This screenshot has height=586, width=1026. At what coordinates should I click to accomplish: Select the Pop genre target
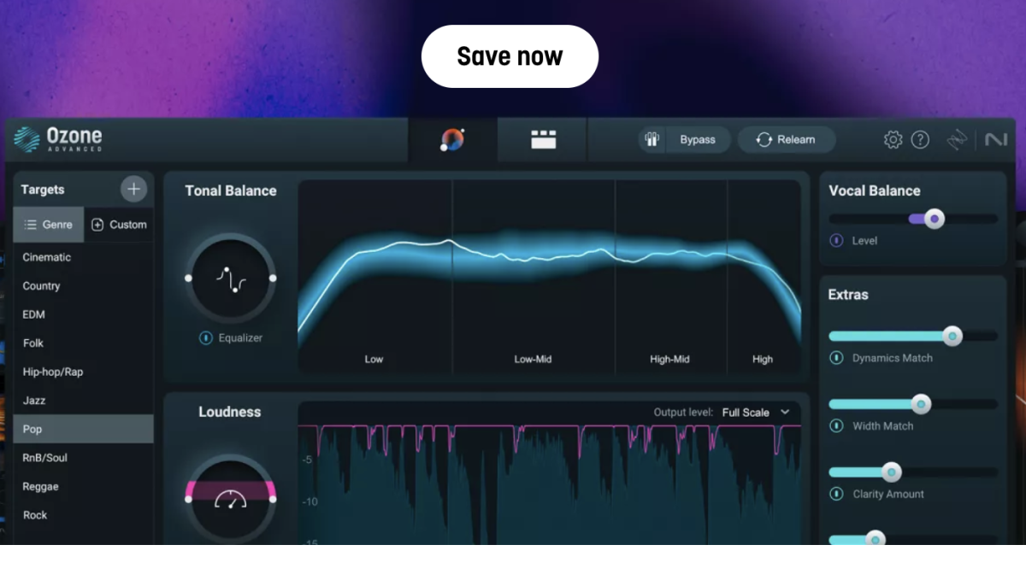click(x=84, y=429)
